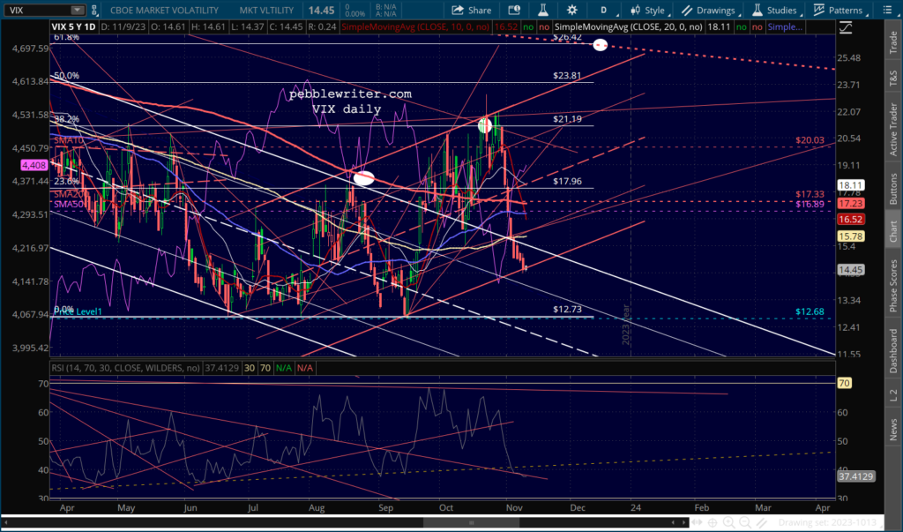The height and width of the screenshot is (532, 903).
Task: Click the zoom out magnifier icon
Action: [744, 523]
